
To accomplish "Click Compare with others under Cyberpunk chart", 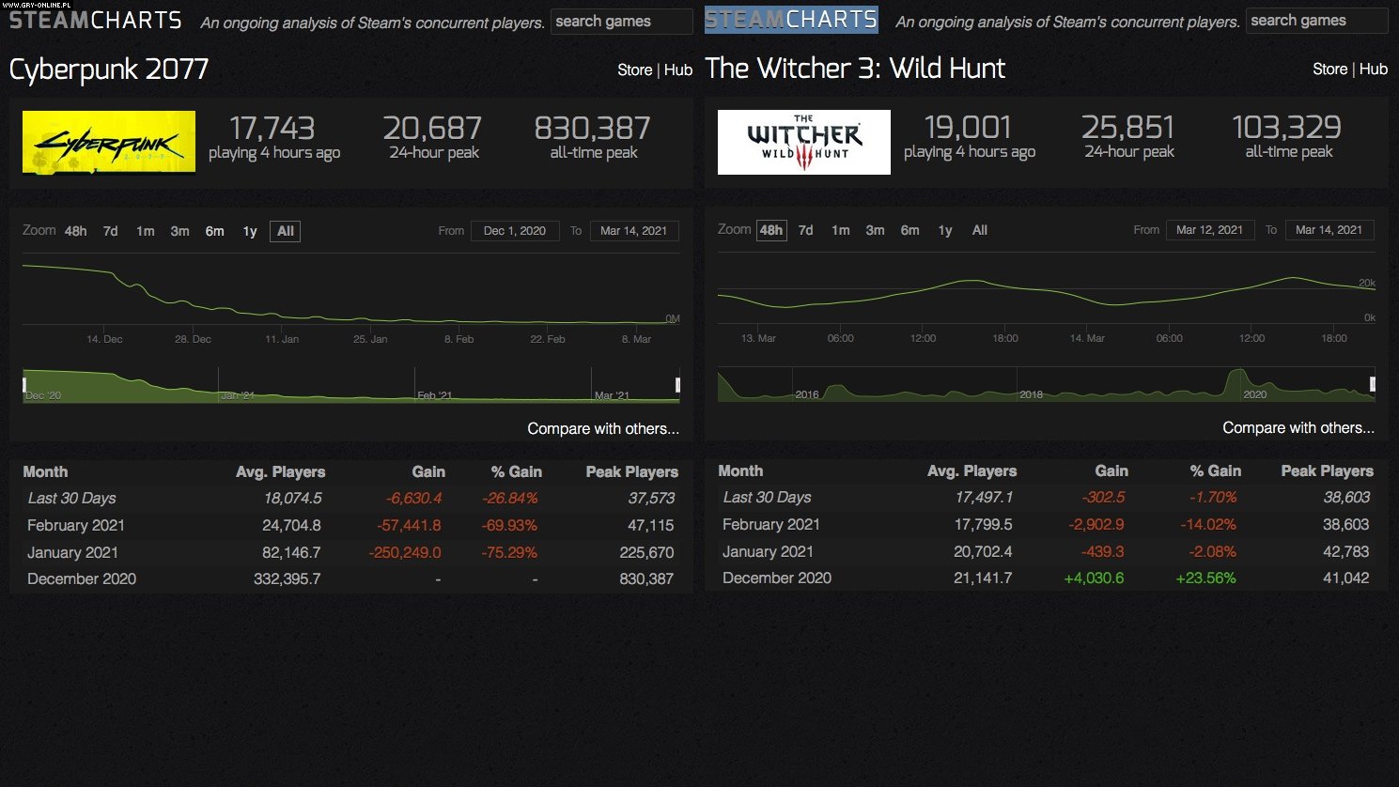I will 603,428.
